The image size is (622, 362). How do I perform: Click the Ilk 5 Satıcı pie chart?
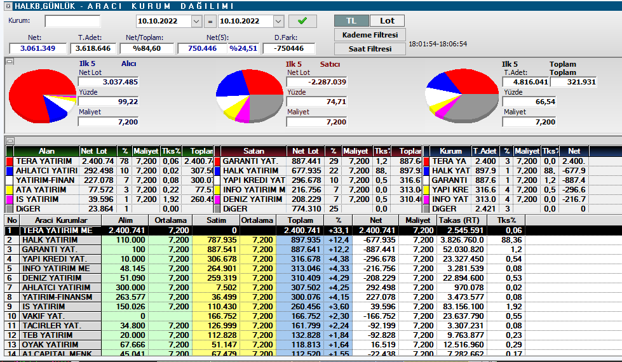250,95
